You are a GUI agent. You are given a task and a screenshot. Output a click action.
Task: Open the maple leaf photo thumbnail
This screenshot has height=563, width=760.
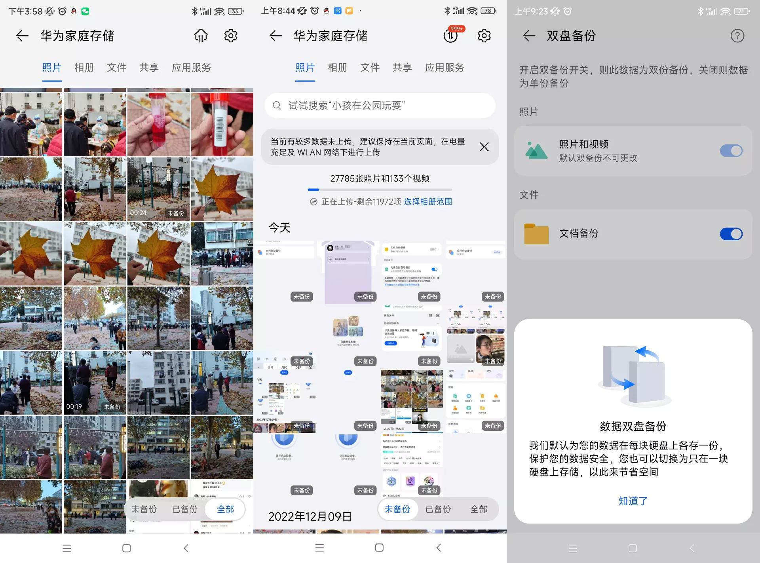(x=222, y=189)
